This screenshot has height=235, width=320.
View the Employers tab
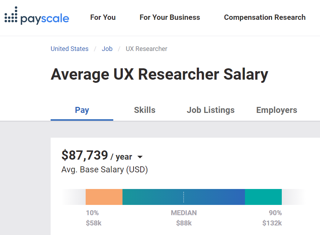pos(276,110)
